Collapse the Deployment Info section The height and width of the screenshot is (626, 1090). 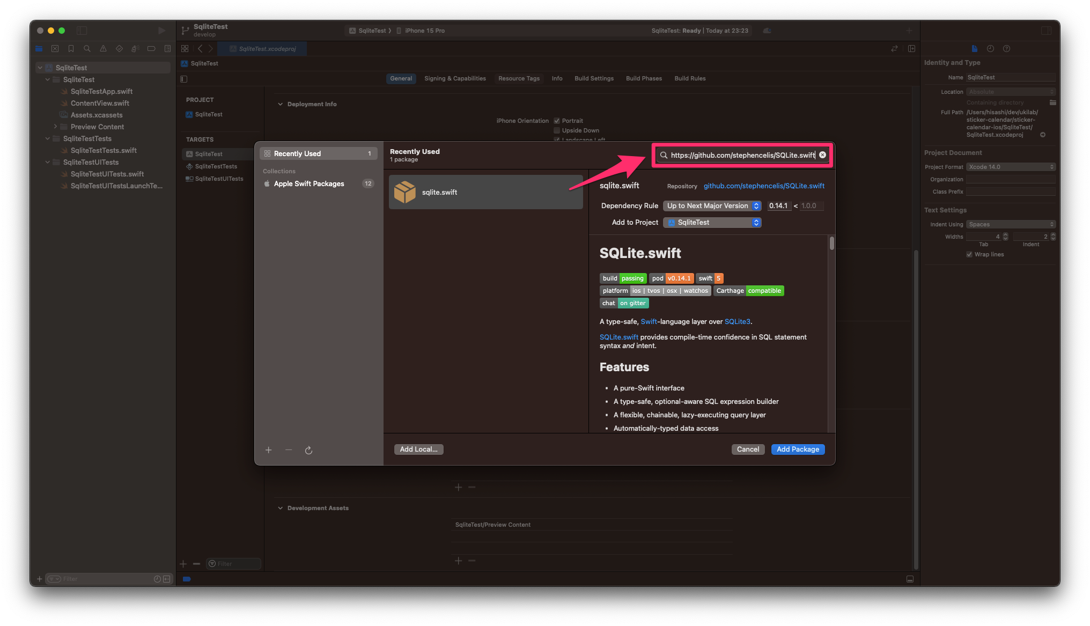coord(280,104)
